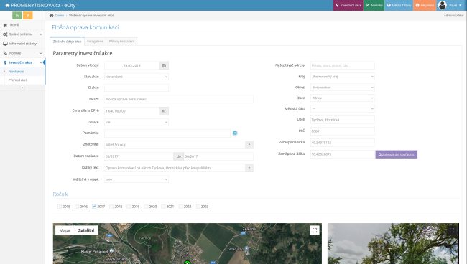Open calendar picker for Datum vložení
467x264 pixels.
(164, 65)
